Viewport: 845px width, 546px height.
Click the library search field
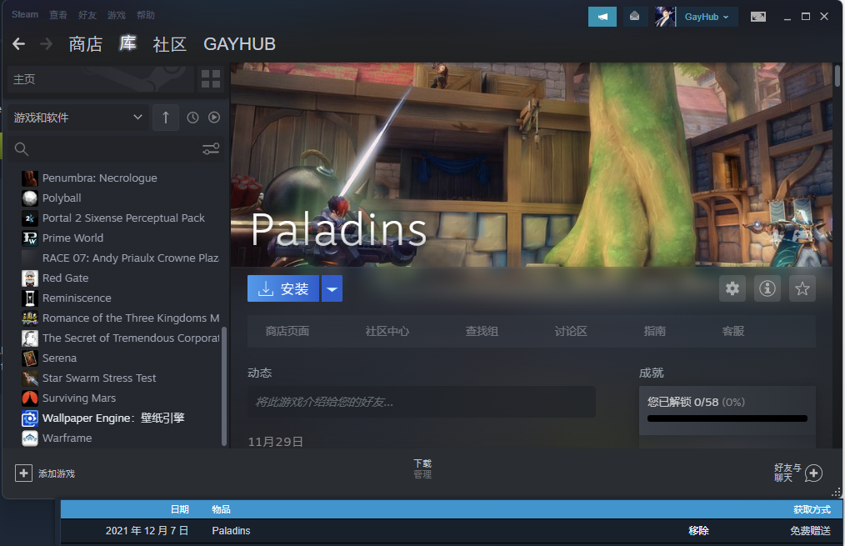pos(116,148)
